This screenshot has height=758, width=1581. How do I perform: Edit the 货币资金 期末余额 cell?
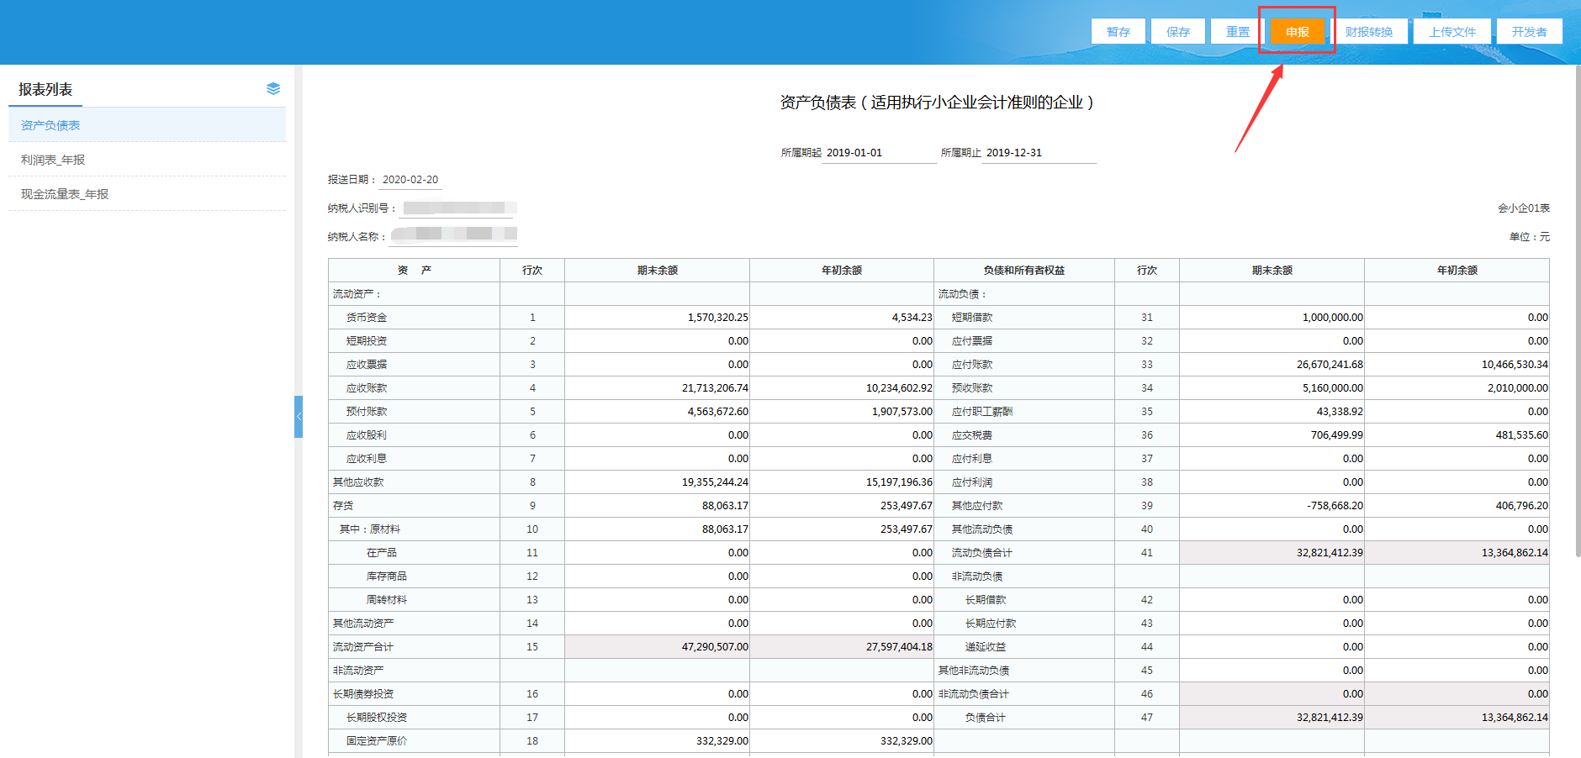coord(657,318)
